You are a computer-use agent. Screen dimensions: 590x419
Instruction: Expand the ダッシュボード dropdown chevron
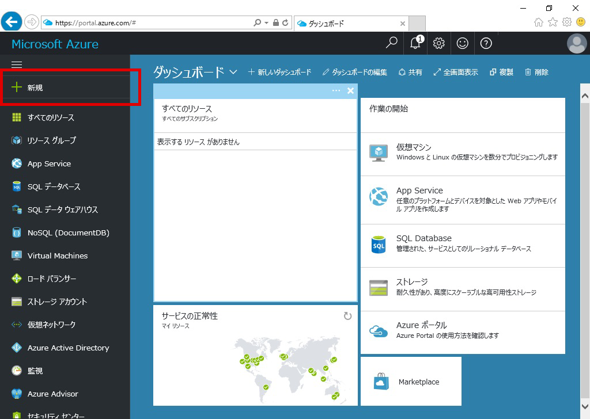233,72
